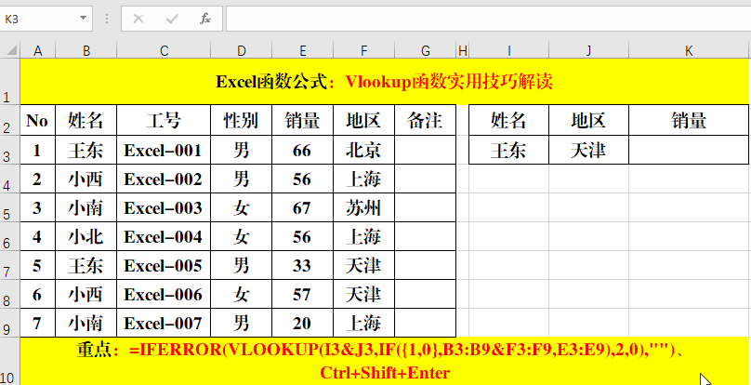Open the Name Box dropdown arrow
Image resolution: width=751 pixels, height=385 pixels.
pos(84,19)
